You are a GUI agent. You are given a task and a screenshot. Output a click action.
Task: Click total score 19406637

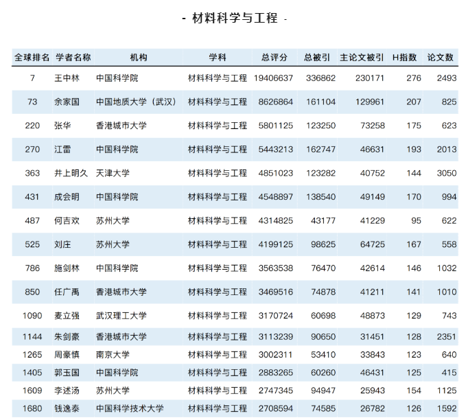(x=273, y=78)
